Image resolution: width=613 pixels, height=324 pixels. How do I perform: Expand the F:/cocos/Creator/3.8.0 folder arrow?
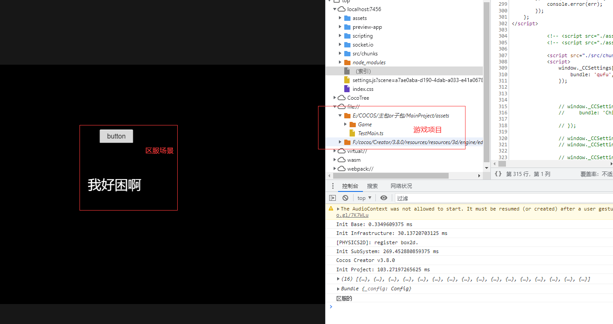[x=340, y=142]
